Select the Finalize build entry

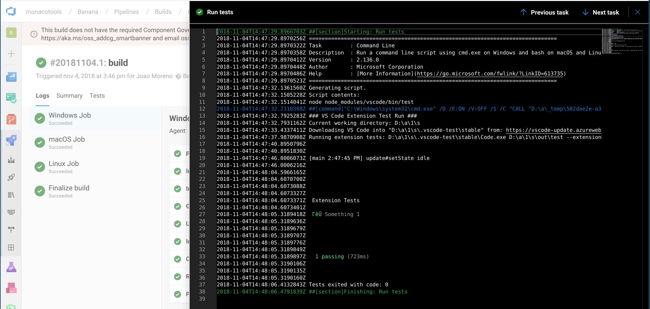95,191
